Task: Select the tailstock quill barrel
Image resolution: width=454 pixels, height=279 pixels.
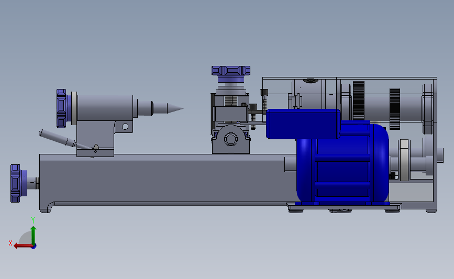Action: pyautogui.click(x=106, y=108)
